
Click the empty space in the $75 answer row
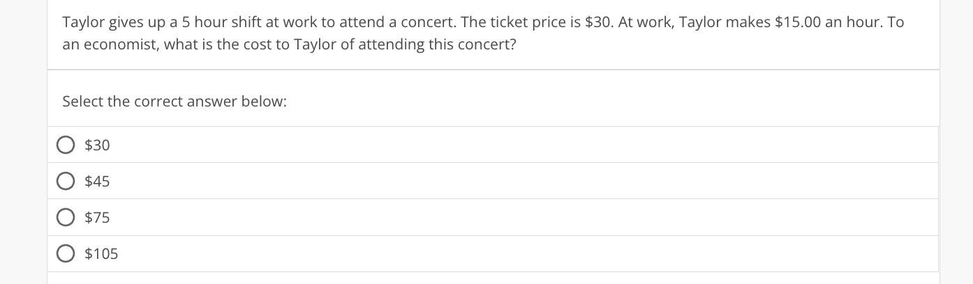[x=489, y=217]
